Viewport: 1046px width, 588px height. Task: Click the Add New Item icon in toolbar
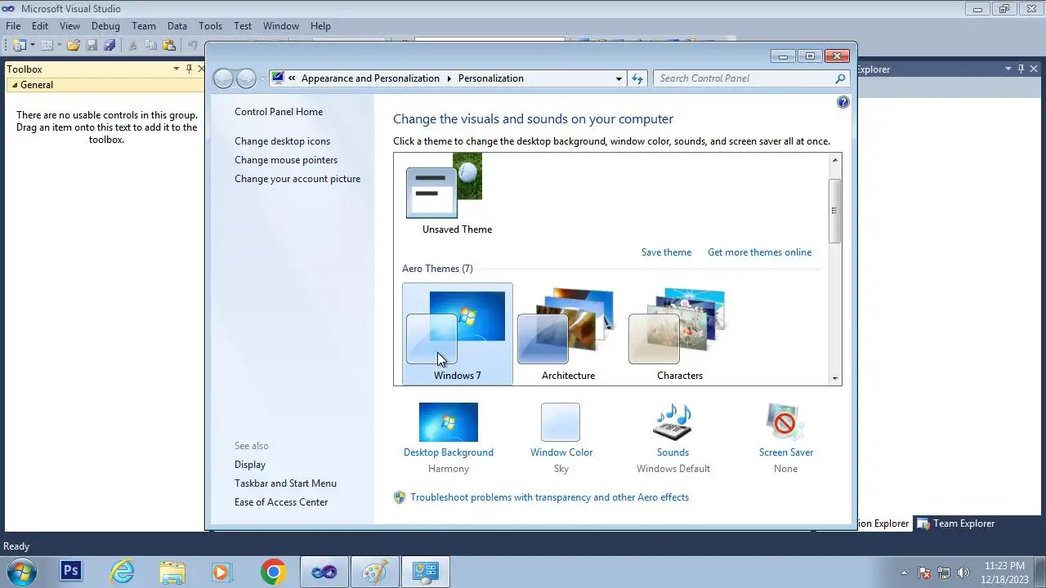click(47, 46)
